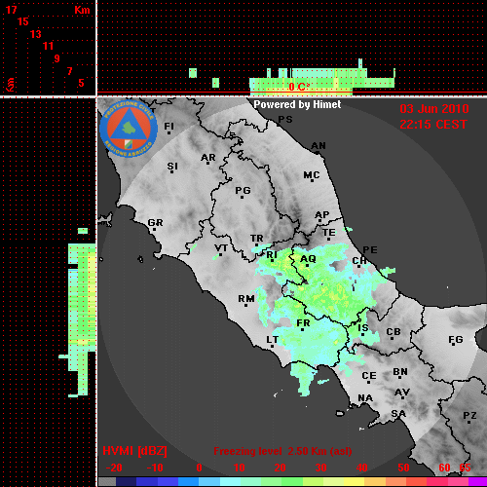Select the TR city label
Screen dimensions: 487x487
click(x=257, y=239)
